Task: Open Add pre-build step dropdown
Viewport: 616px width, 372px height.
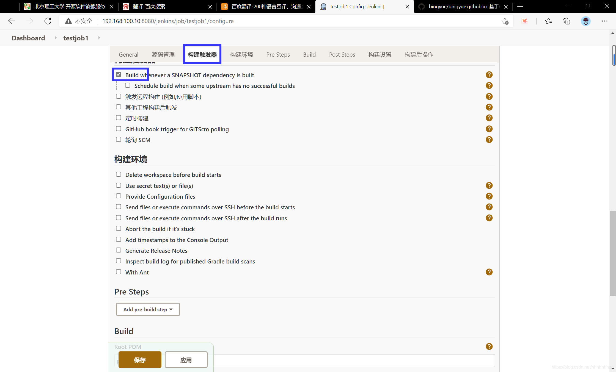Action: click(x=148, y=309)
